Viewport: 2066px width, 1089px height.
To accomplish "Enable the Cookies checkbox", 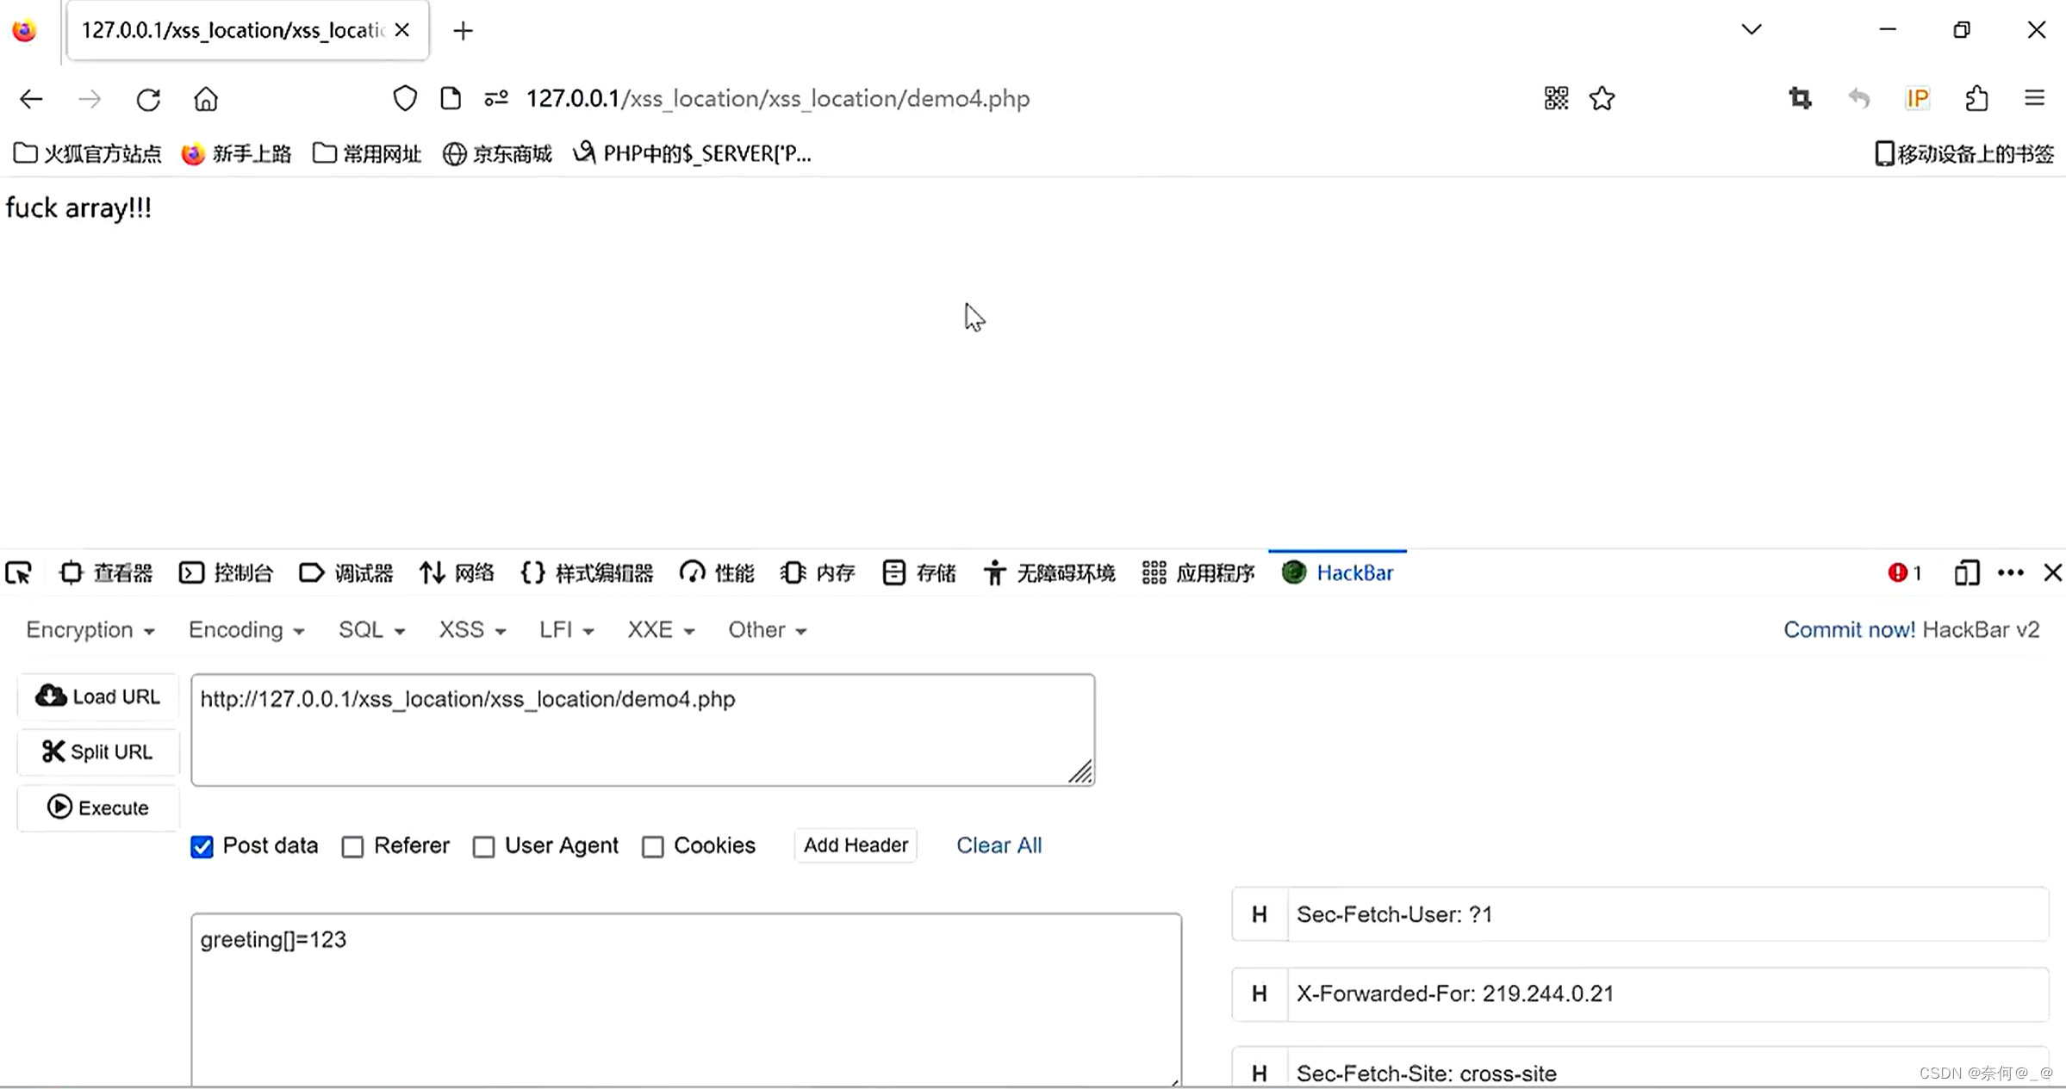I will point(653,847).
